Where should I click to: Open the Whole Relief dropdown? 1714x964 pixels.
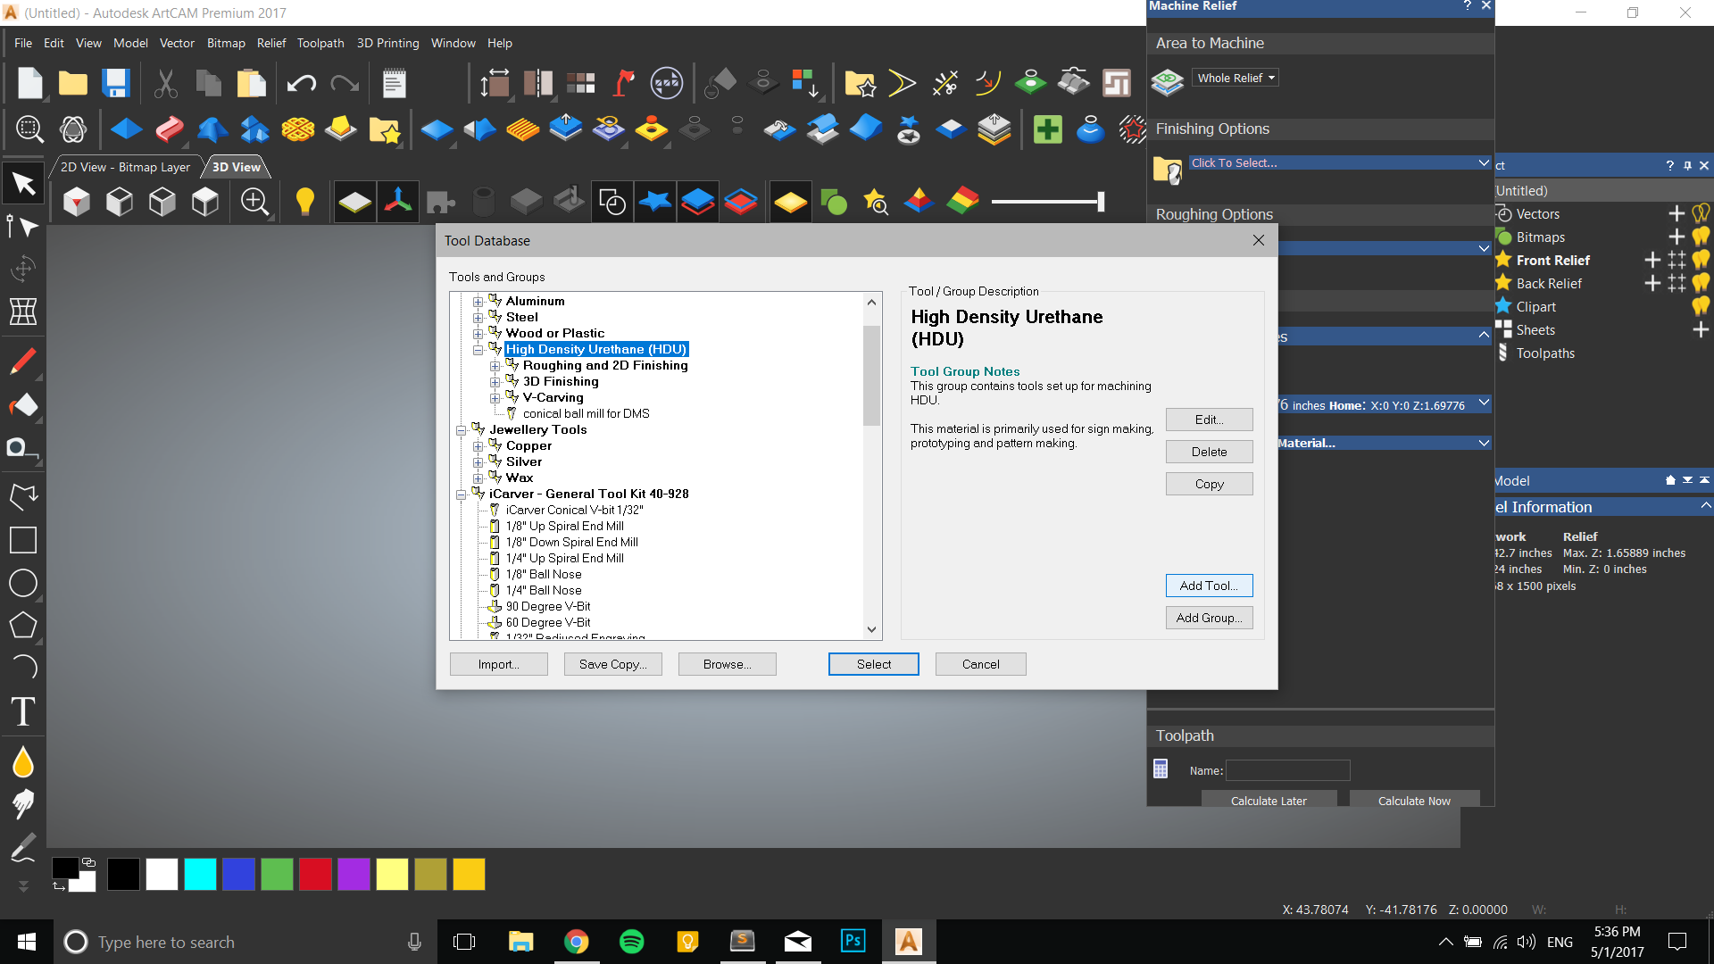click(x=1236, y=78)
